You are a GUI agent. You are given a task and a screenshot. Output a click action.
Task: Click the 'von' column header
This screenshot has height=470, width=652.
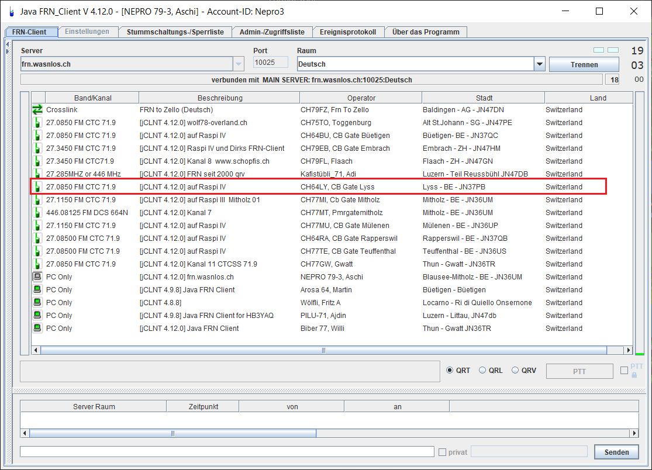292,407
